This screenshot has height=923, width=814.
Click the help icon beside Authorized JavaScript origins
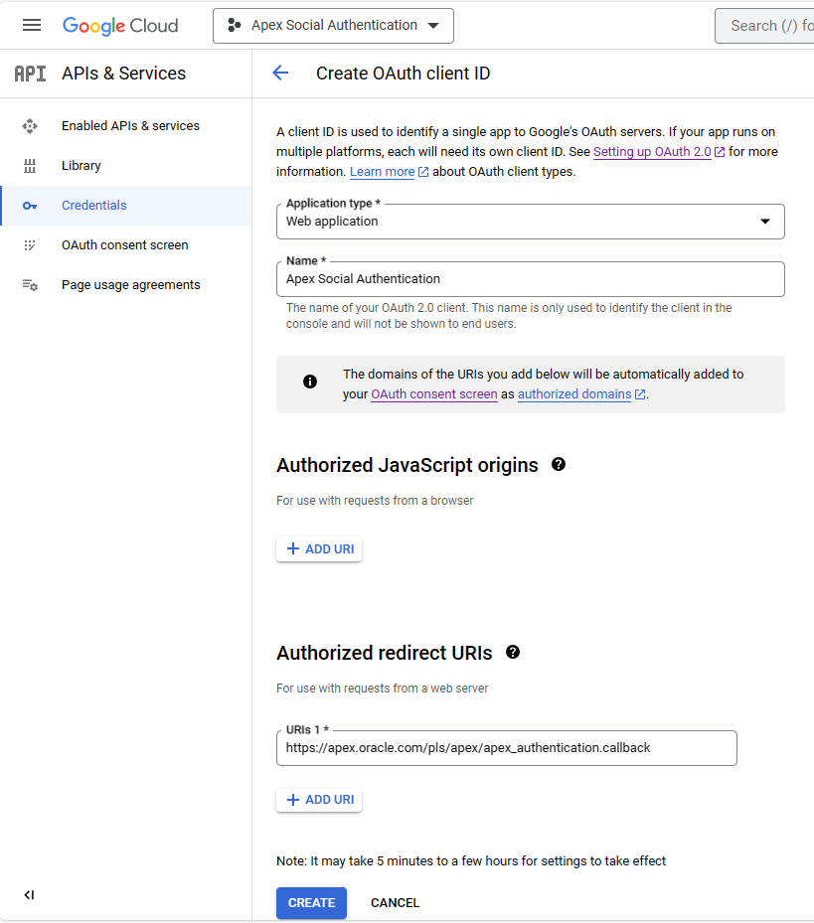click(x=559, y=464)
